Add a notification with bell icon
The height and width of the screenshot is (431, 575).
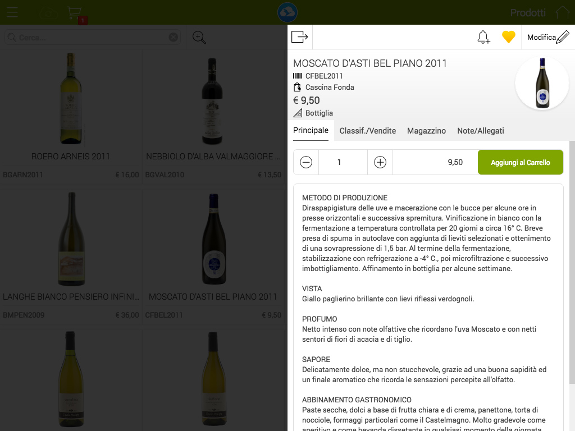tap(483, 37)
